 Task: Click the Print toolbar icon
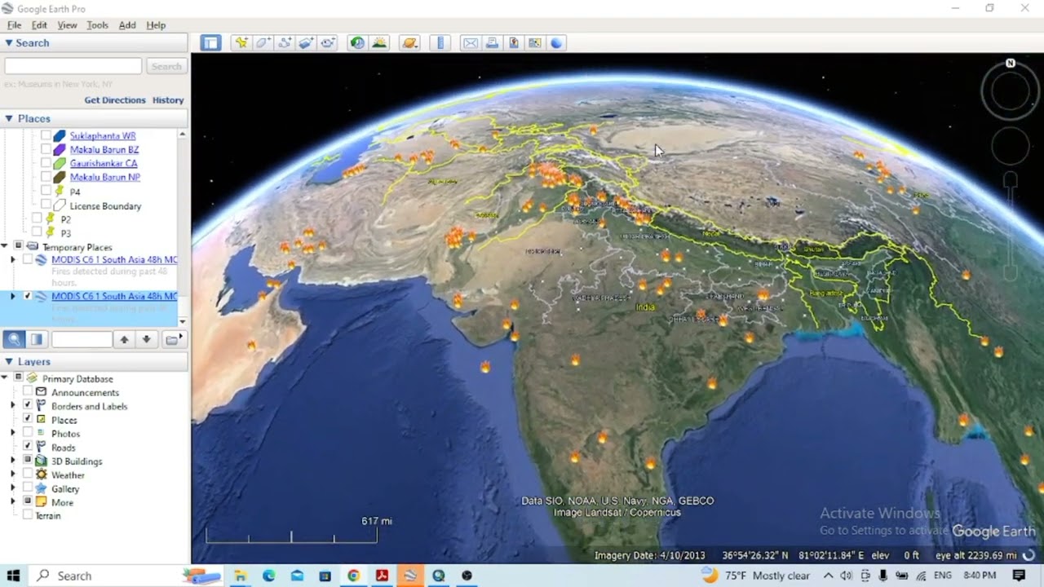pyautogui.click(x=492, y=43)
